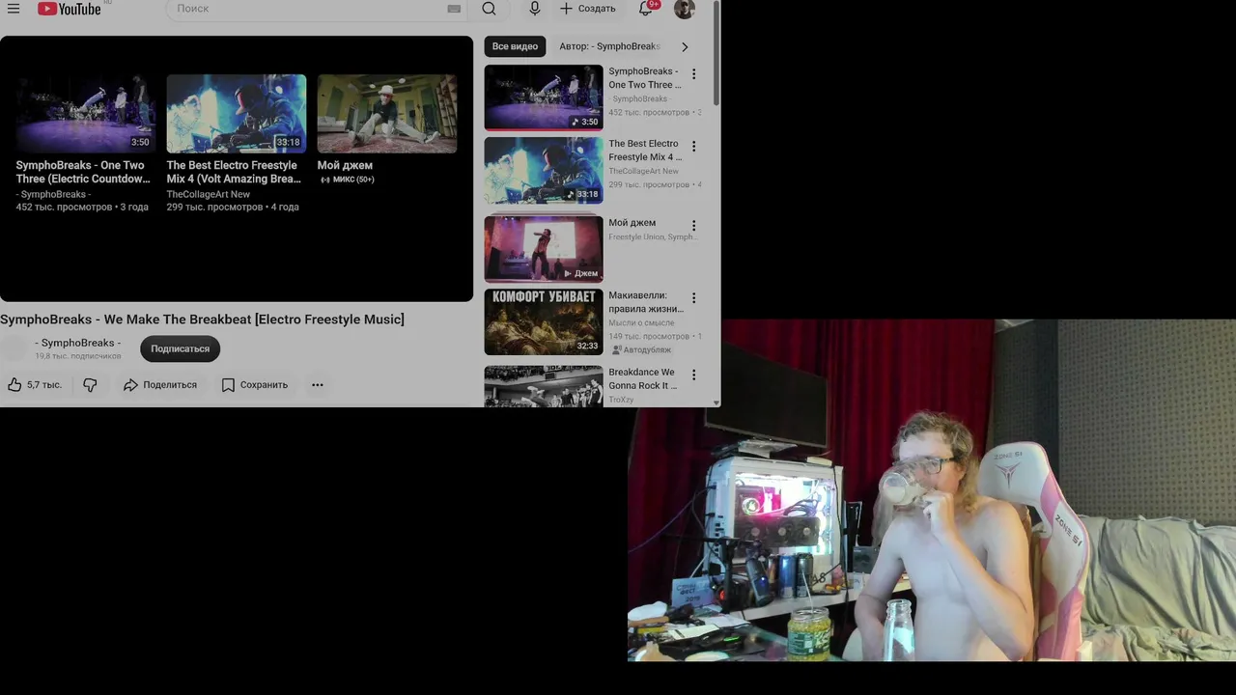
Task: Open the КОМФОРТ УБИВАЕТ sidebar thumbnail
Action: click(544, 321)
